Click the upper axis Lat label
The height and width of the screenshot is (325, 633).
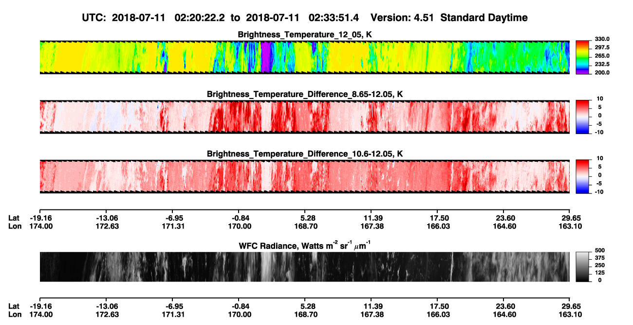(x=14, y=218)
